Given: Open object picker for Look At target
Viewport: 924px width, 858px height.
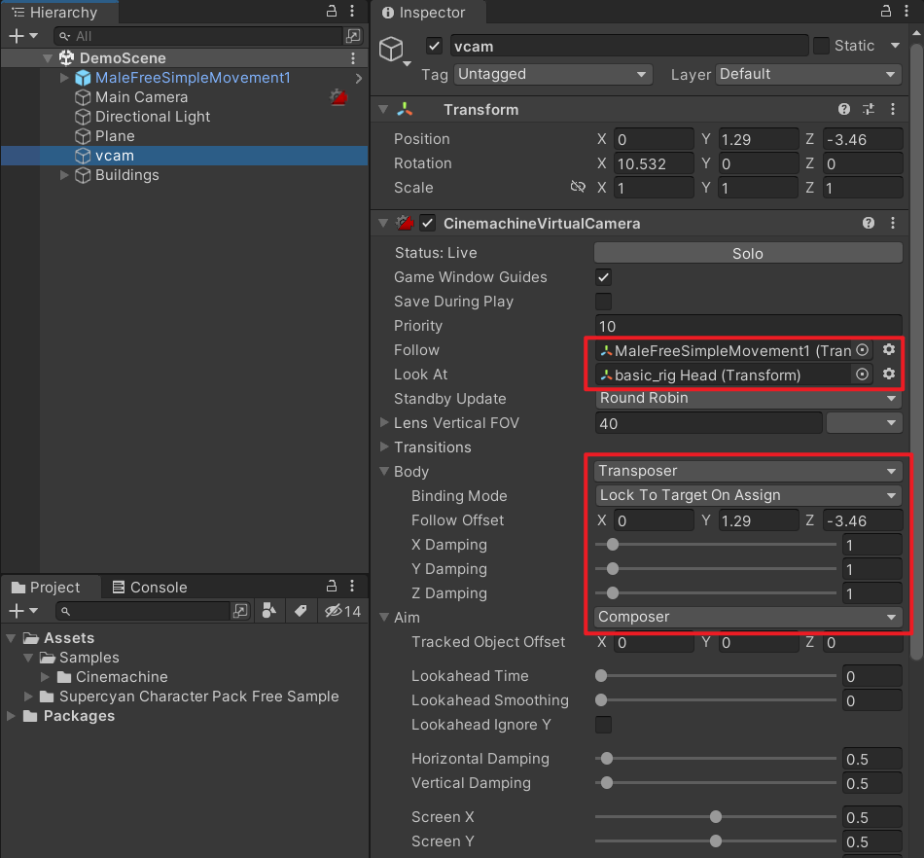Looking at the screenshot, I should 862,375.
